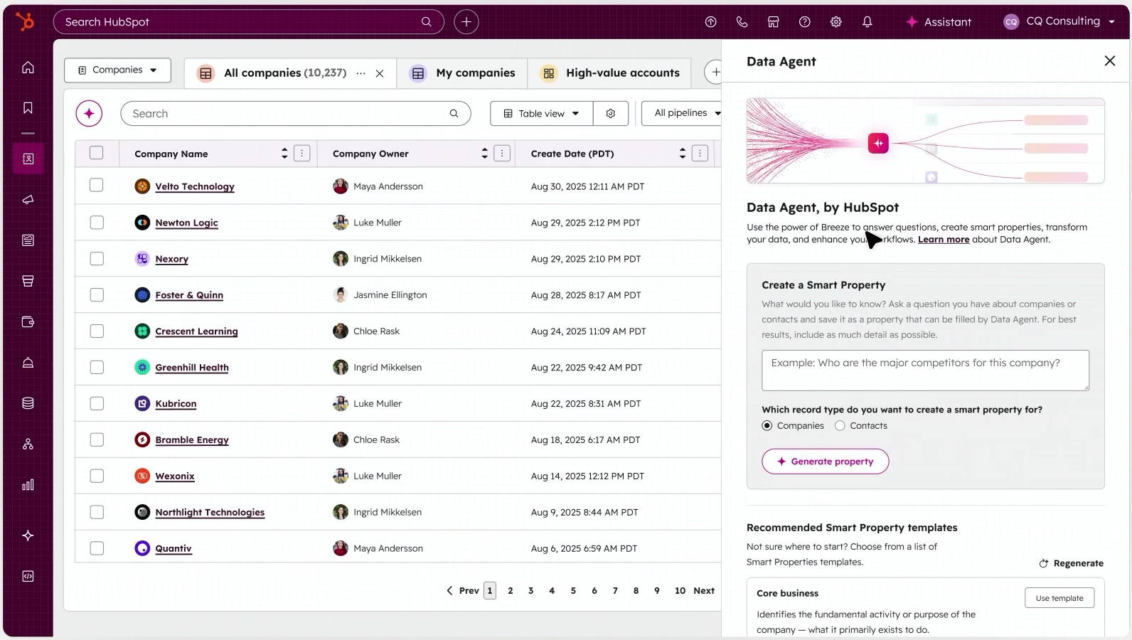Image resolution: width=1132 pixels, height=640 pixels.
Task: Check the Foster & Quinn row checkbox
Action: click(97, 295)
